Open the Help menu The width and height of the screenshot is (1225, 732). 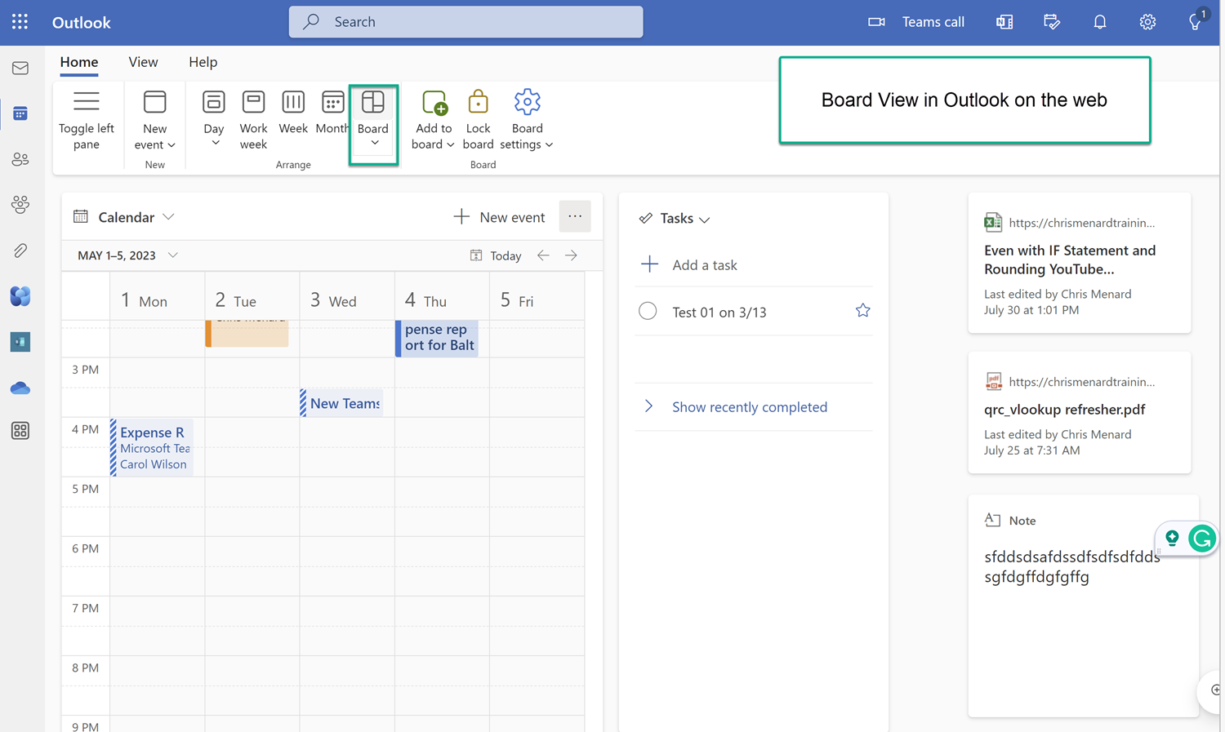click(203, 62)
